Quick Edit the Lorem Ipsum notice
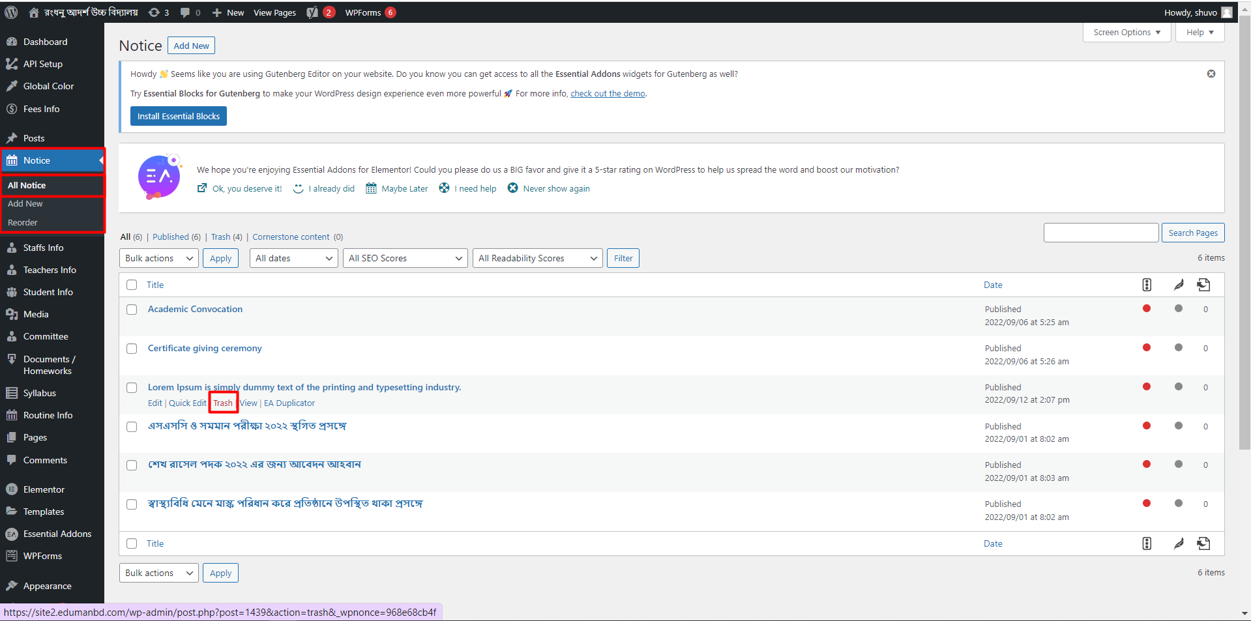The image size is (1251, 621). pyautogui.click(x=187, y=403)
